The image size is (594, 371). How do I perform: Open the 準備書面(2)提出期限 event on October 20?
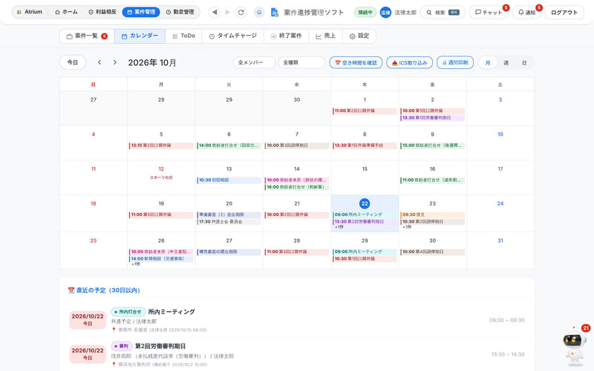[x=229, y=214]
